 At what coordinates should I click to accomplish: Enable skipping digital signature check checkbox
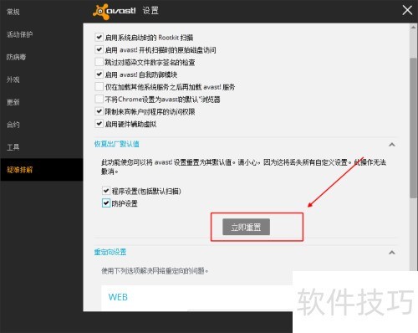coord(99,62)
